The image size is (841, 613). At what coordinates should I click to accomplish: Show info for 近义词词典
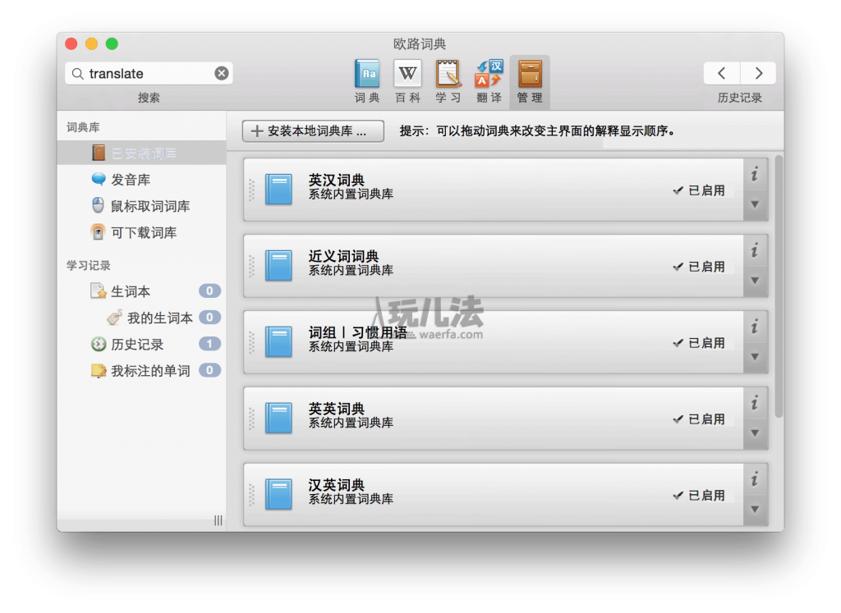point(756,250)
